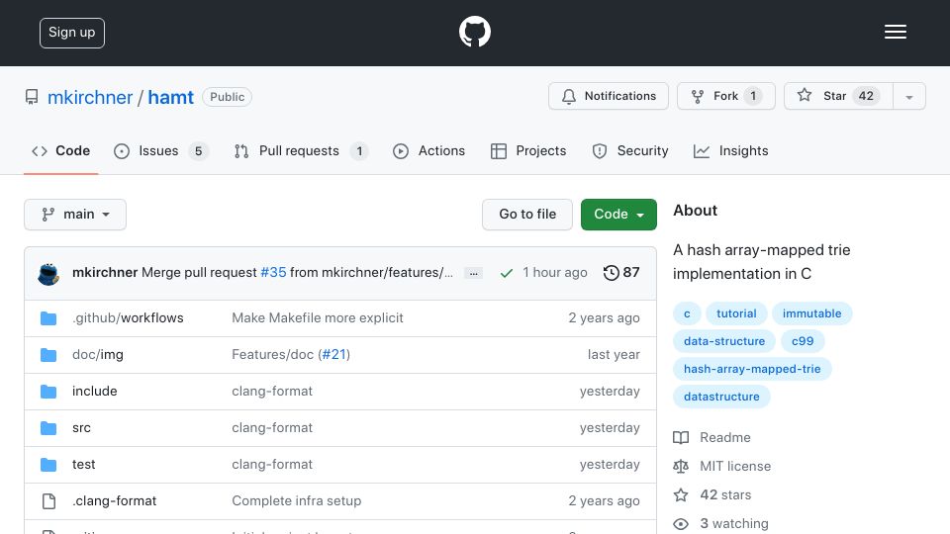View the Security tab
This screenshot has height=534, width=950.
(630, 150)
